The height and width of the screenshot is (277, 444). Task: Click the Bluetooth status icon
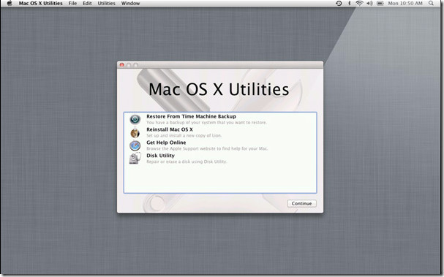click(x=349, y=3)
